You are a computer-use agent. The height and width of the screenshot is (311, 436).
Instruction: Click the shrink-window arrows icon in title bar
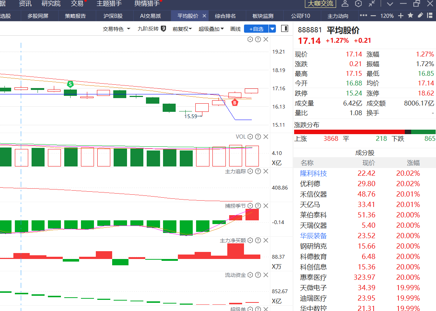point(372,4)
